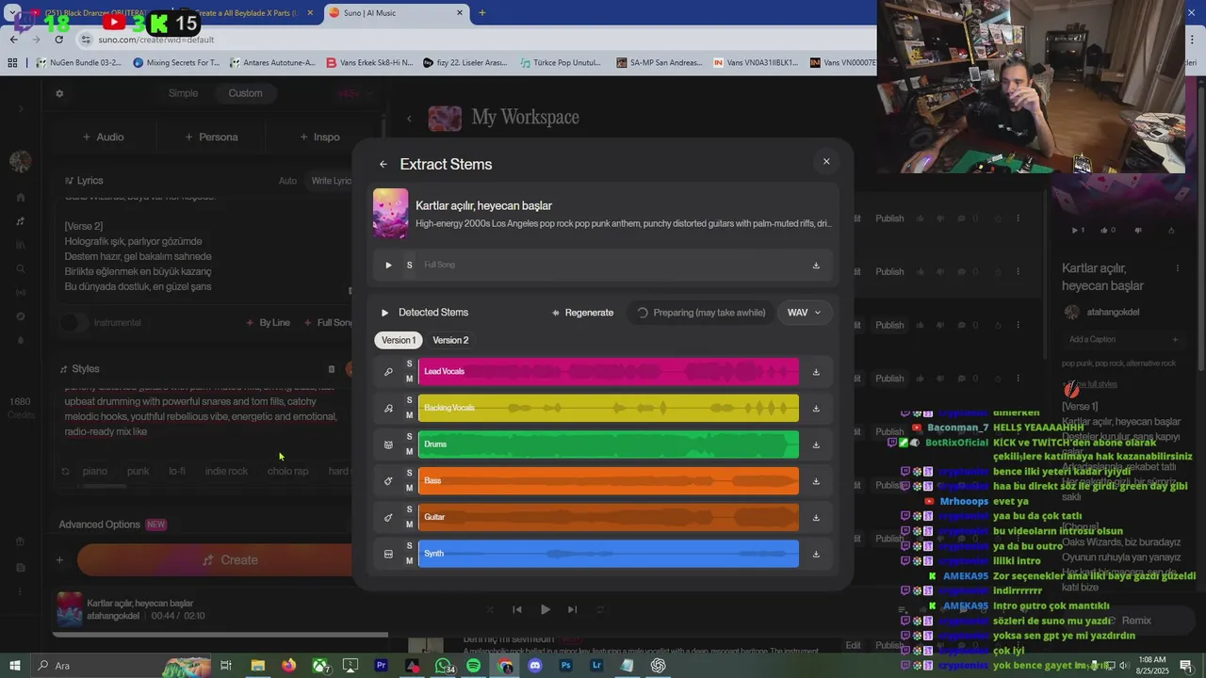Mute the Backing Vocals stem

[409, 415]
